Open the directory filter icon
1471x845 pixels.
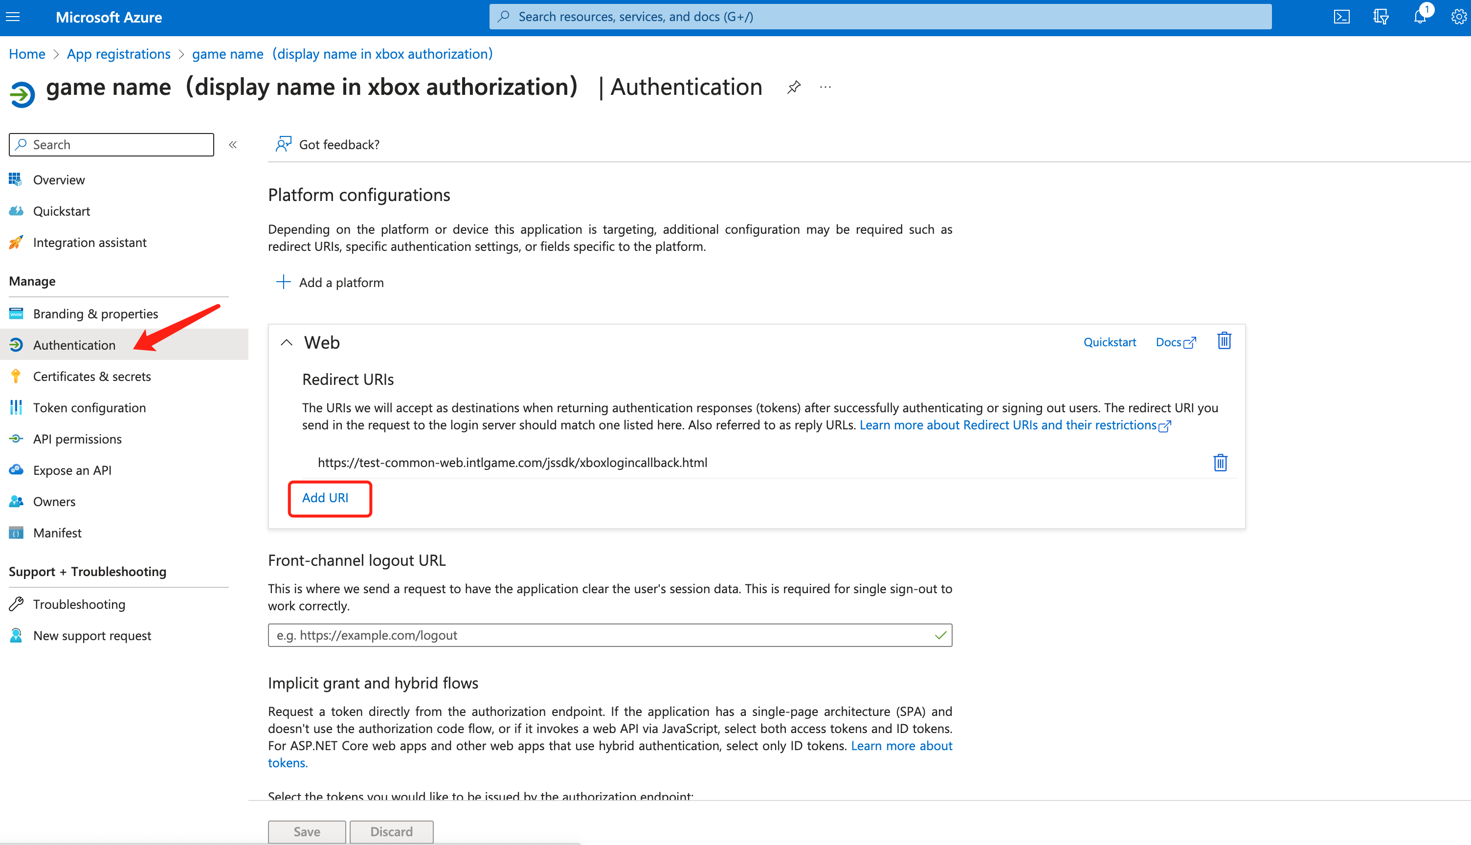(1381, 17)
